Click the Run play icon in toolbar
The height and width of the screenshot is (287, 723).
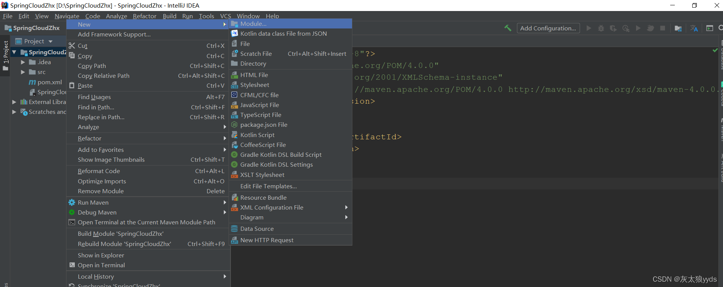(589, 28)
